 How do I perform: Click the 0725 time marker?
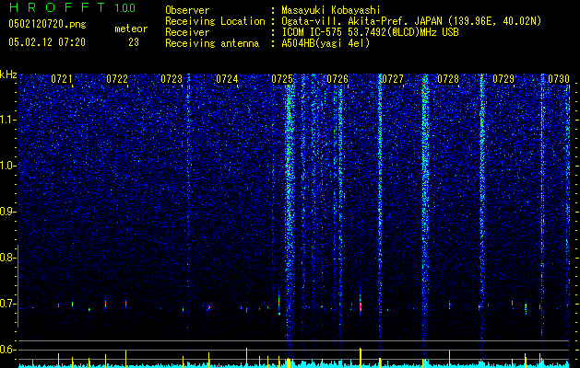click(x=282, y=79)
